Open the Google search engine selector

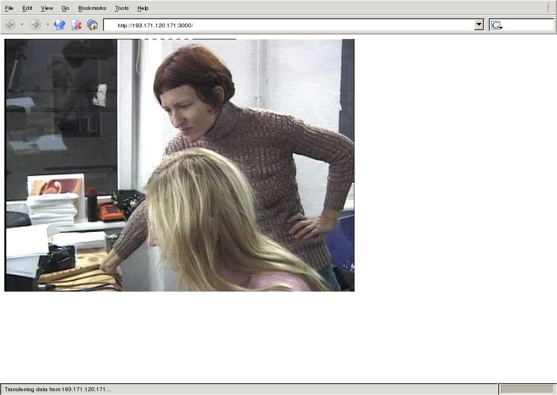(497, 25)
